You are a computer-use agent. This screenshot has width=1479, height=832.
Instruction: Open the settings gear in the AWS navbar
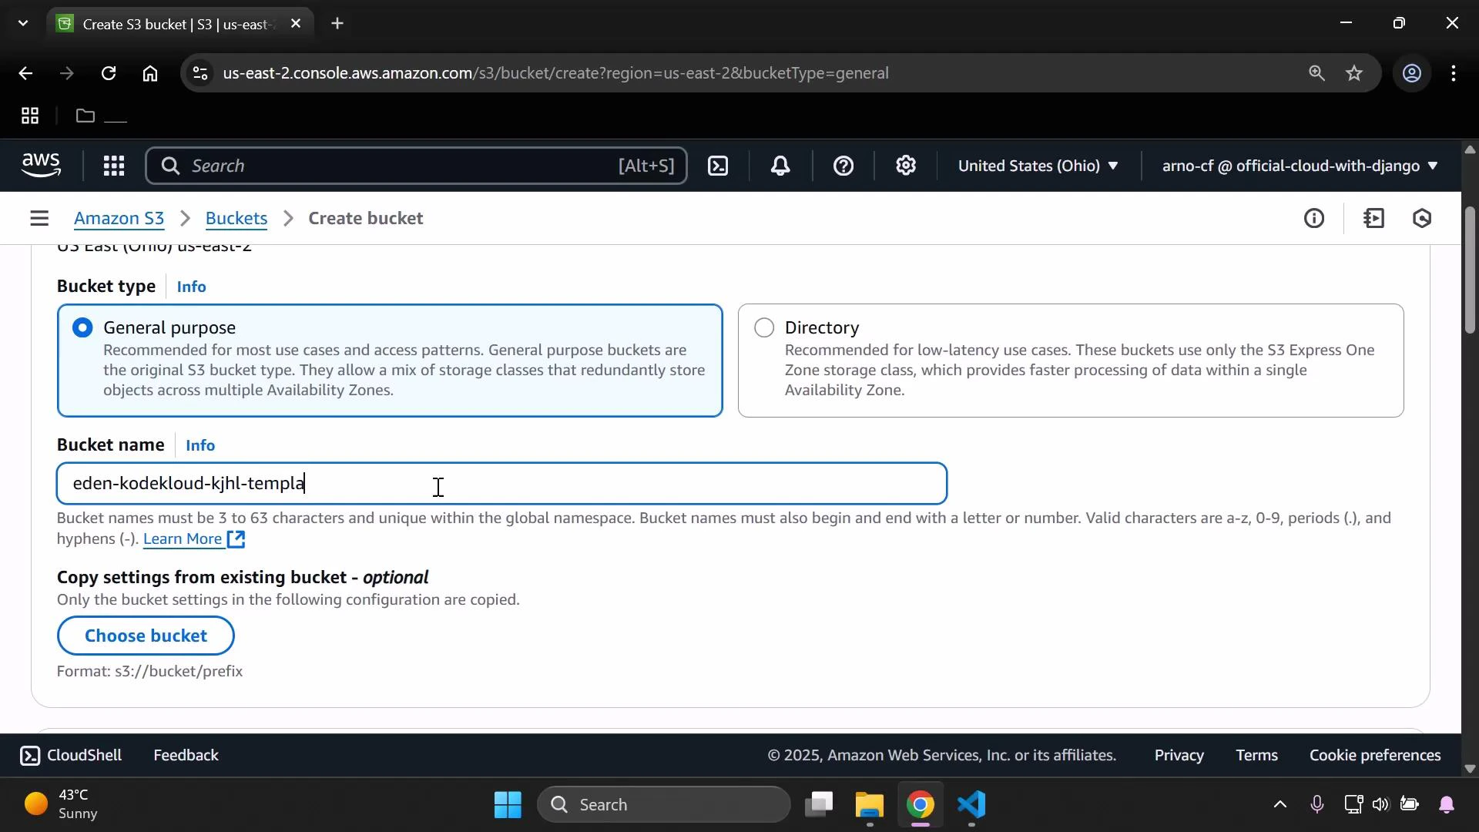coord(906,166)
